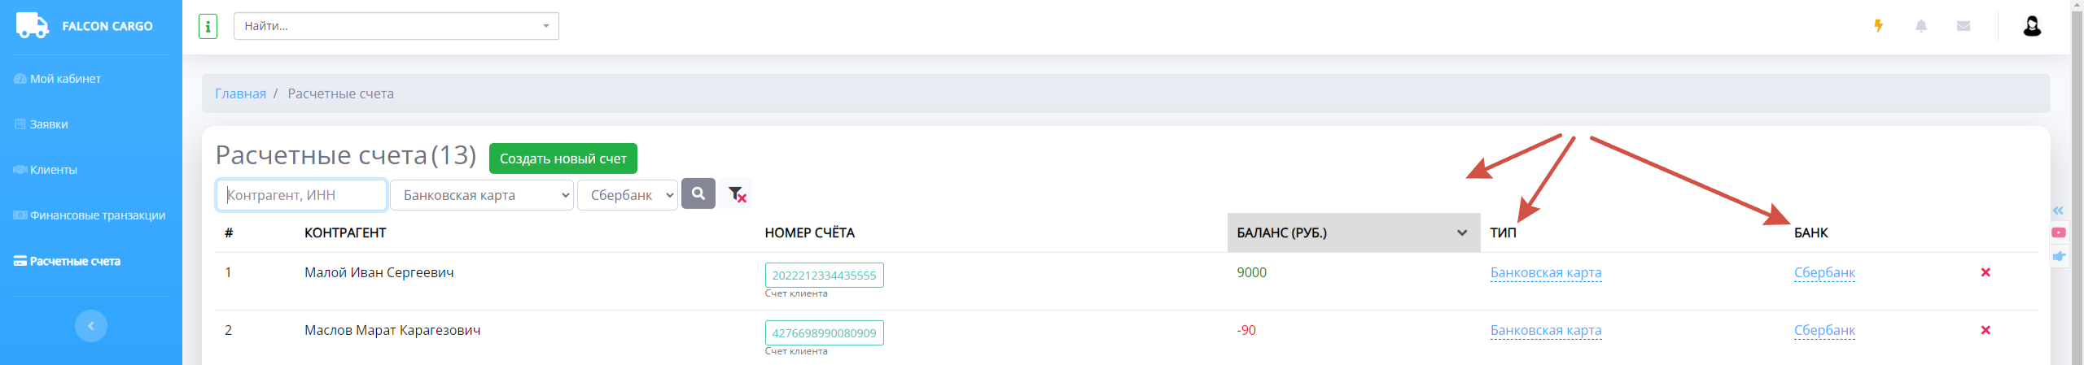Go to Финансовые транзакции in sidebar

click(97, 215)
